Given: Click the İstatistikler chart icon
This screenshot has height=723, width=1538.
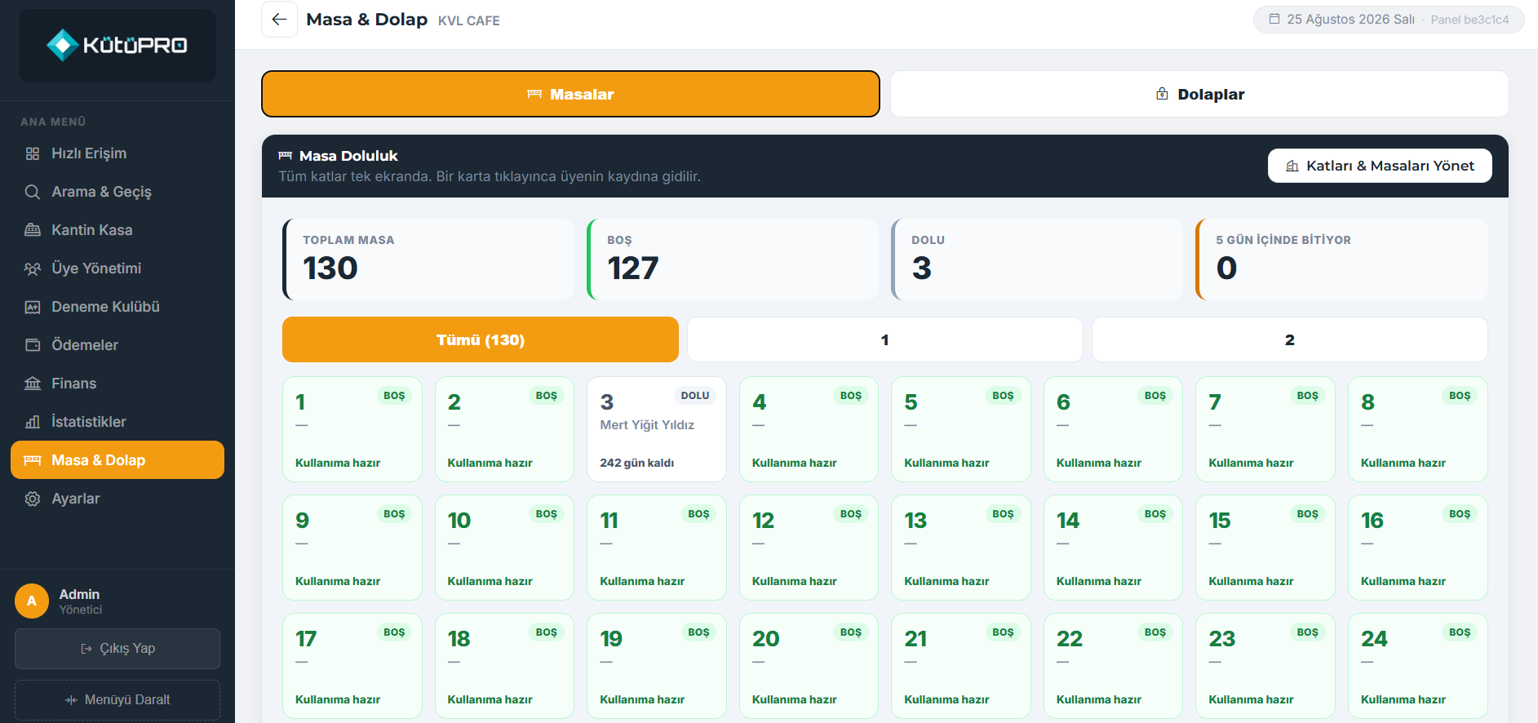Looking at the screenshot, I should pos(33,422).
